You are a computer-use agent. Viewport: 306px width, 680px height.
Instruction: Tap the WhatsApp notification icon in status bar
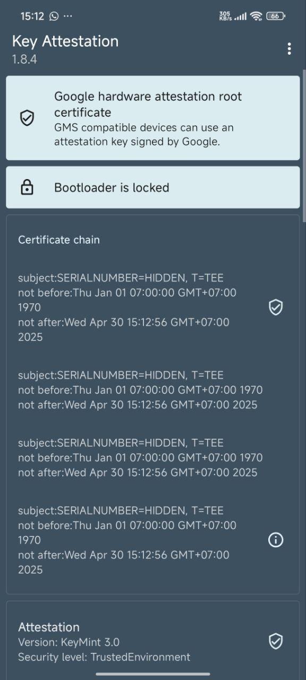tap(54, 16)
